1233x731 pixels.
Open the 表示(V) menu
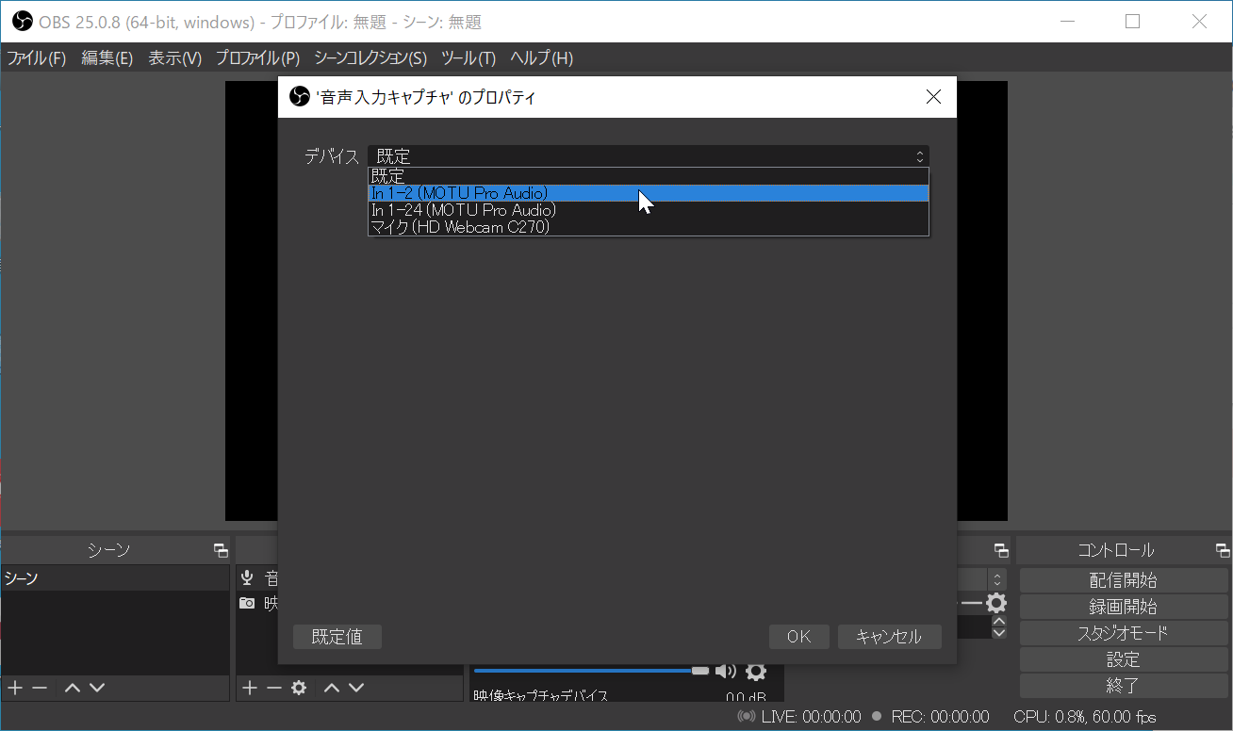(x=175, y=58)
